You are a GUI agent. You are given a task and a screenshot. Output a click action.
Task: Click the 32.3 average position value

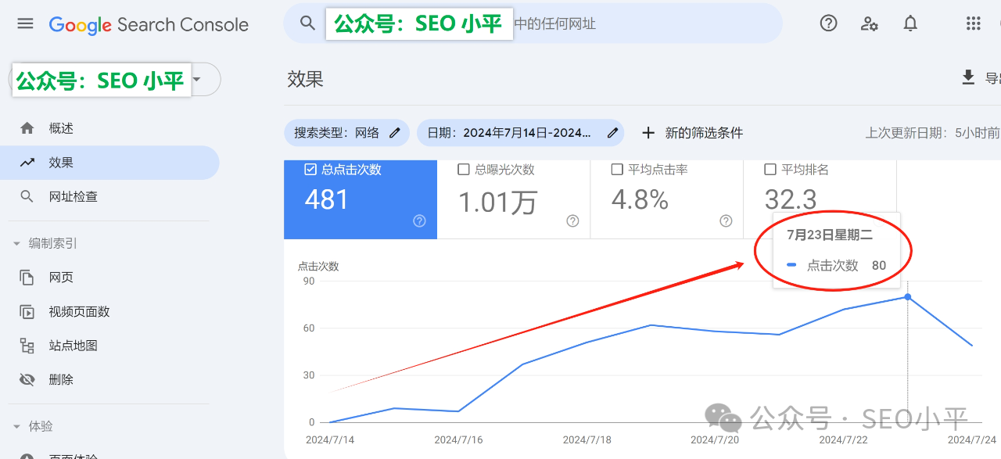[791, 200]
